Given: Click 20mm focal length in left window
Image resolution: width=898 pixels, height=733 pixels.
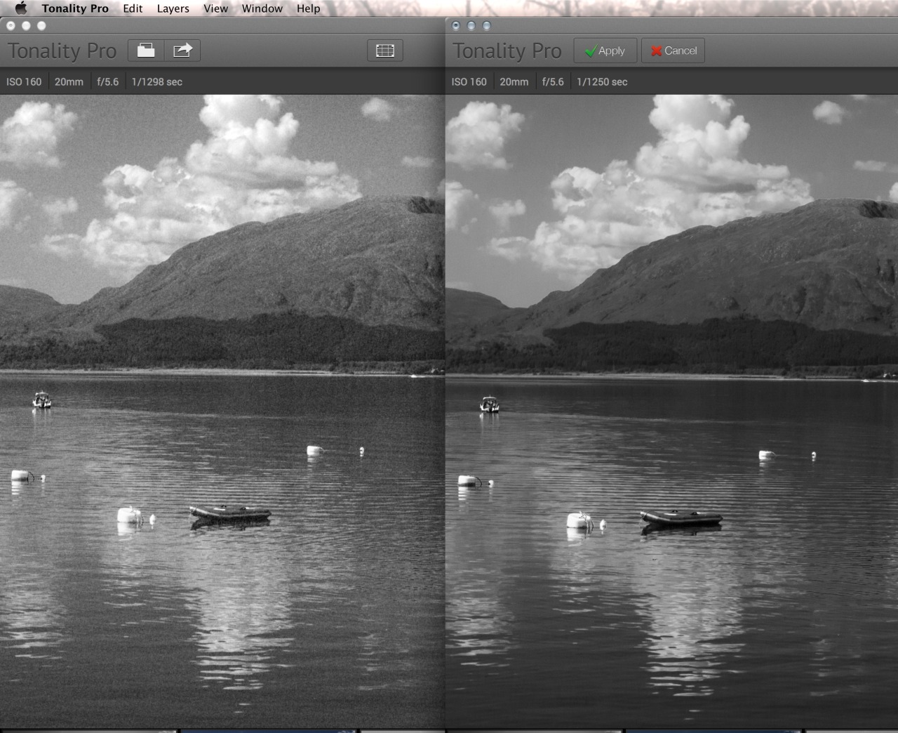Looking at the screenshot, I should (x=69, y=82).
